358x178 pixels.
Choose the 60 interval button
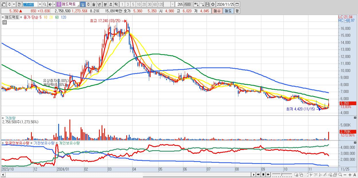click(155, 4)
